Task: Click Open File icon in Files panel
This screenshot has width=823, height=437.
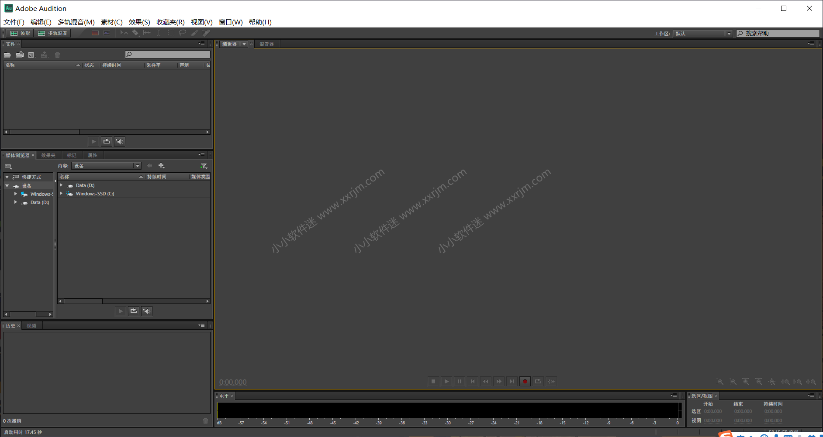Action: [x=7, y=55]
